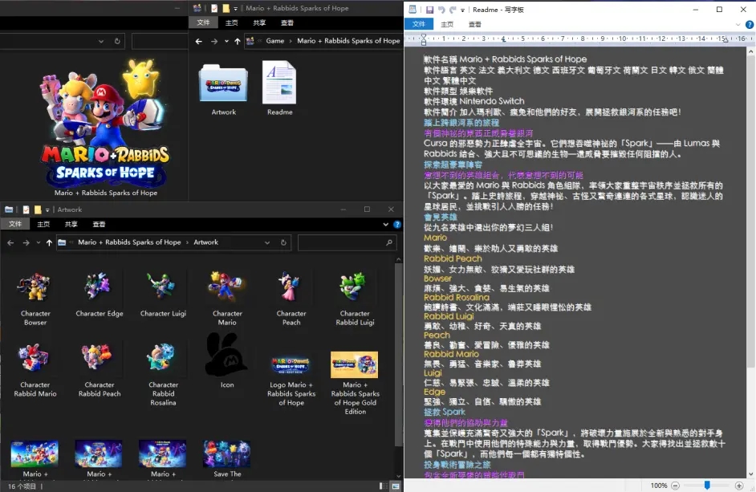Image resolution: width=756 pixels, height=492 pixels.
Task: Open WordPad help with the question mark icon
Action: [x=748, y=24]
